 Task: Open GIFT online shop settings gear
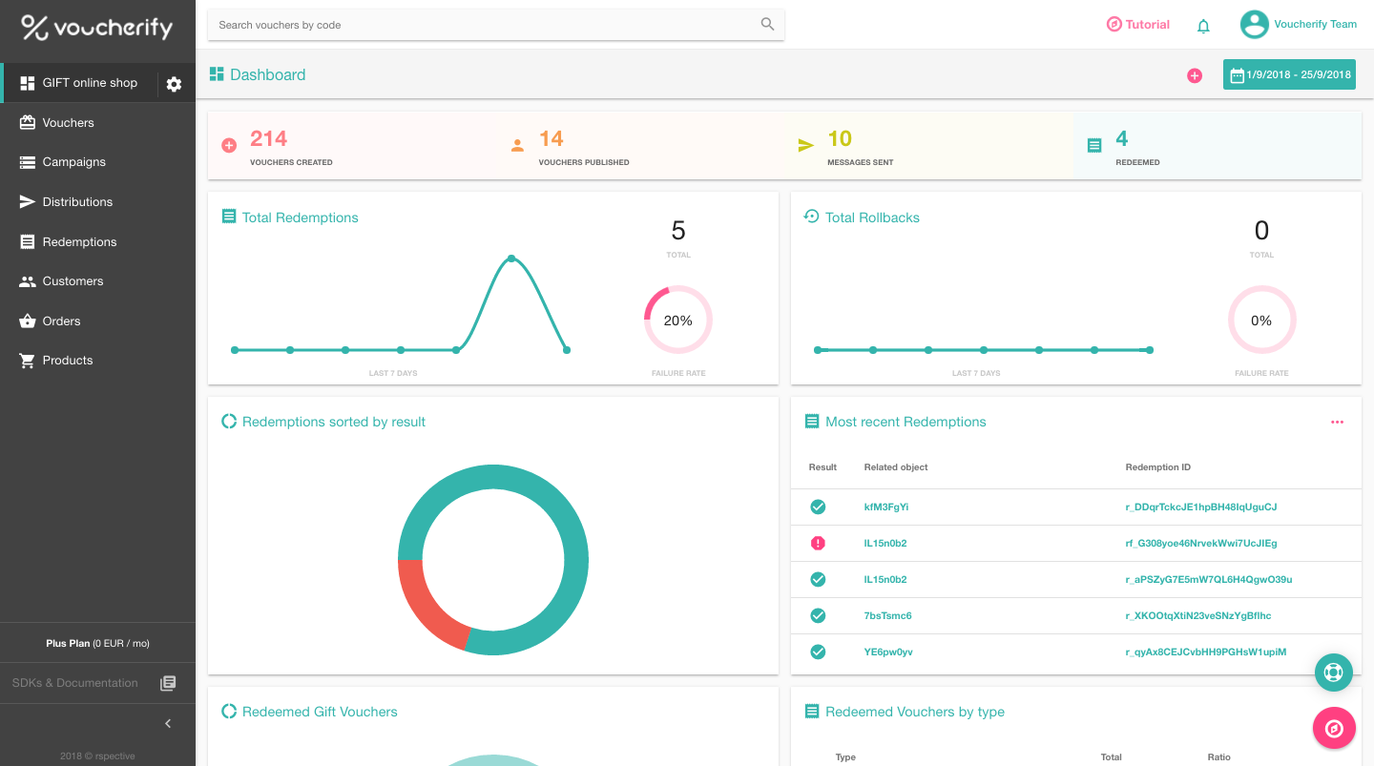tap(174, 84)
